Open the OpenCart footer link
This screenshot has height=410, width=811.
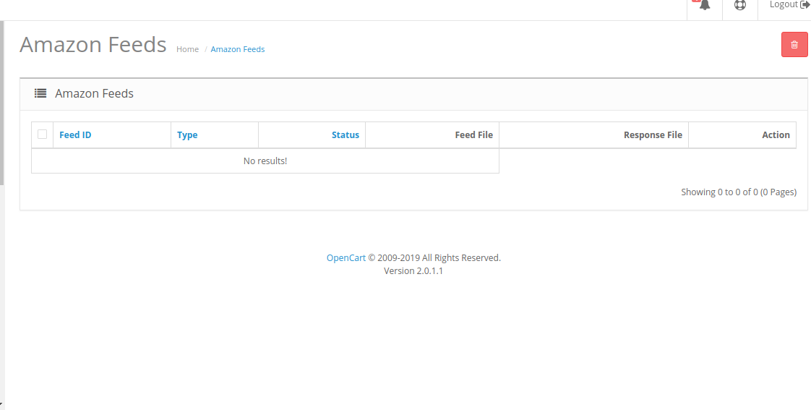click(x=346, y=257)
